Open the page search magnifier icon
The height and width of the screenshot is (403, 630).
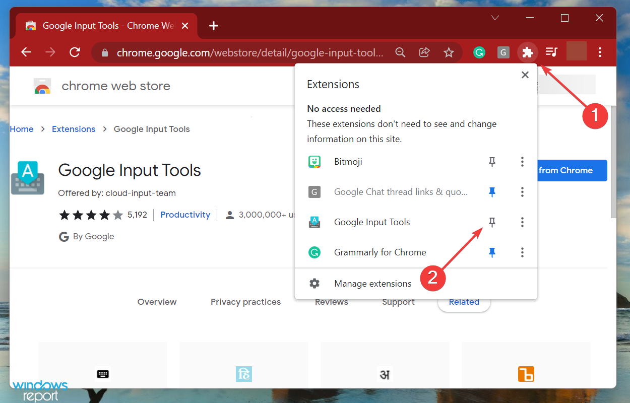[x=400, y=52]
